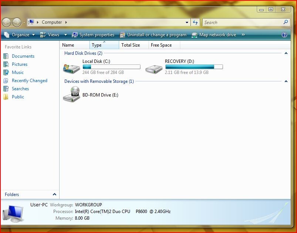
Task: Maximize the Computer window
Action: pyautogui.click(x=271, y=9)
